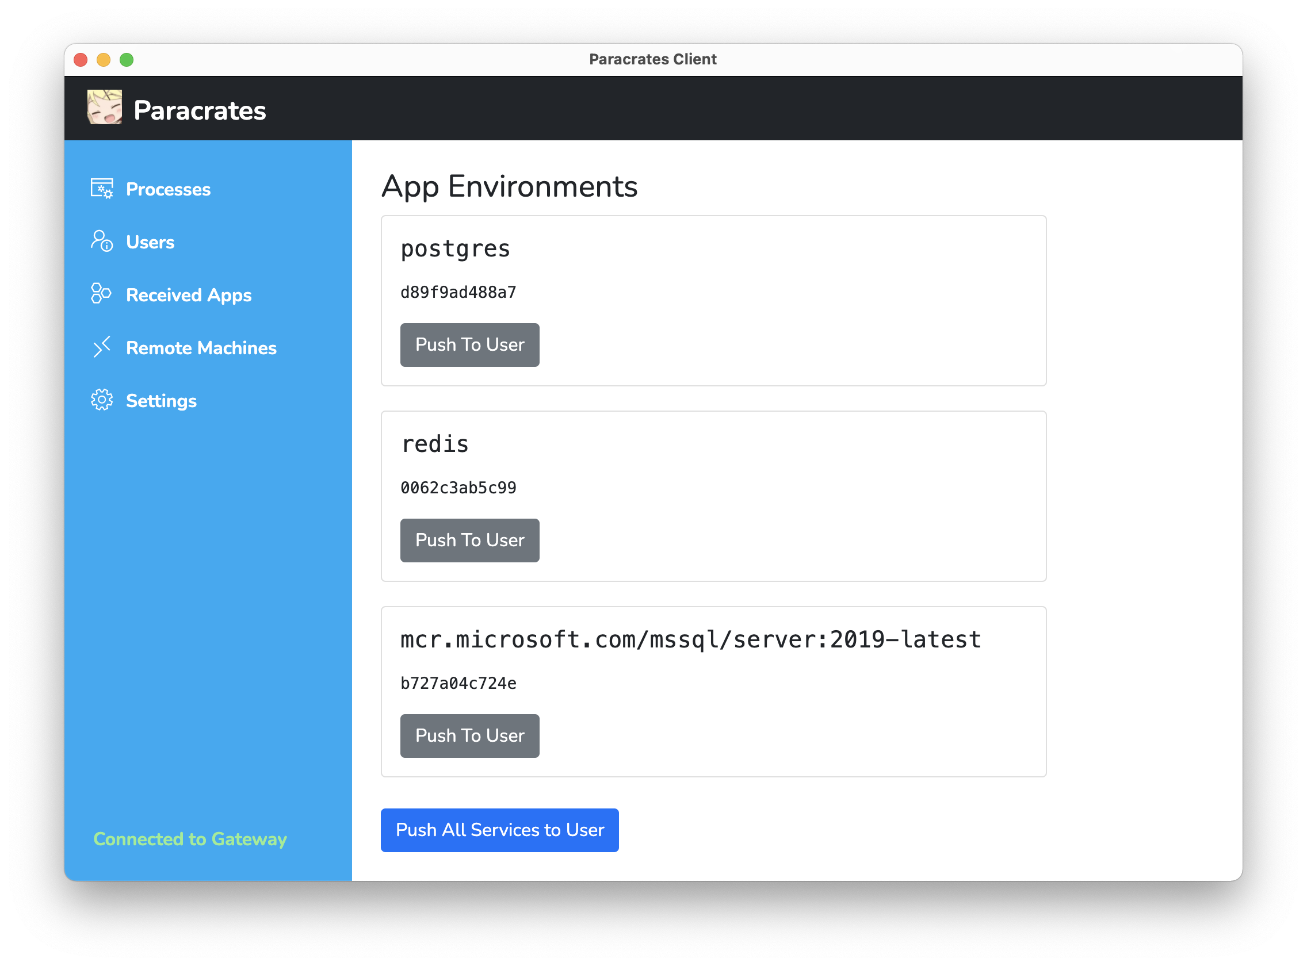Push postgres environment to user

(x=470, y=345)
